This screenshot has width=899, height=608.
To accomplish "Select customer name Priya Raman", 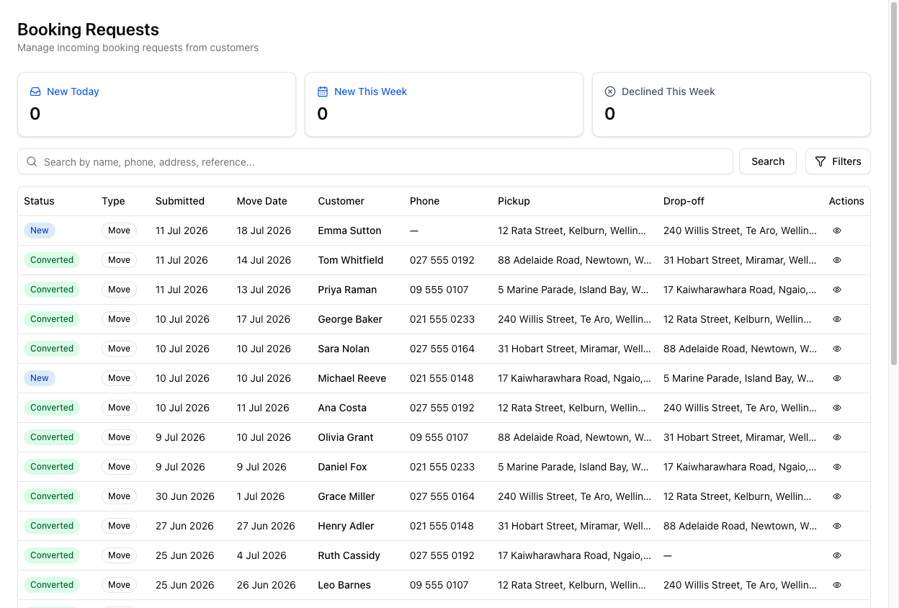I will 347,290.
